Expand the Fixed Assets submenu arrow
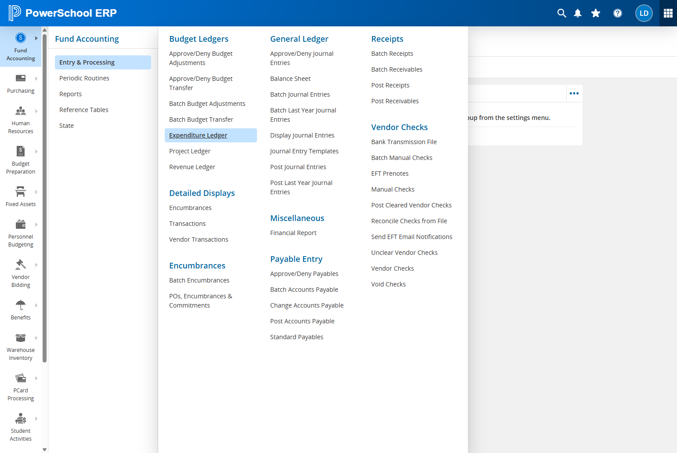 click(36, 192)
